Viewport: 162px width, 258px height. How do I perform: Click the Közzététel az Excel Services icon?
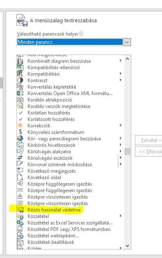[20, 223]
